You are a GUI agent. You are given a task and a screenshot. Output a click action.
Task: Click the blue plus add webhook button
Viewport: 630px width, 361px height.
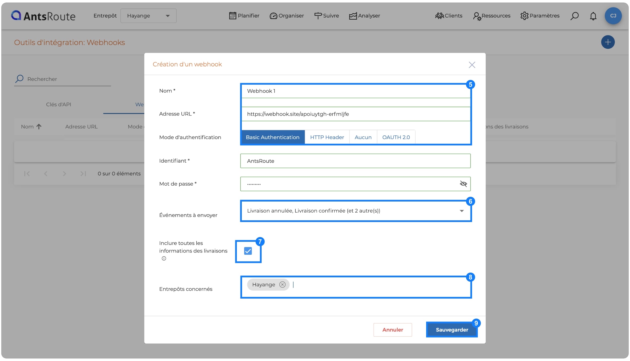(608, 42)
